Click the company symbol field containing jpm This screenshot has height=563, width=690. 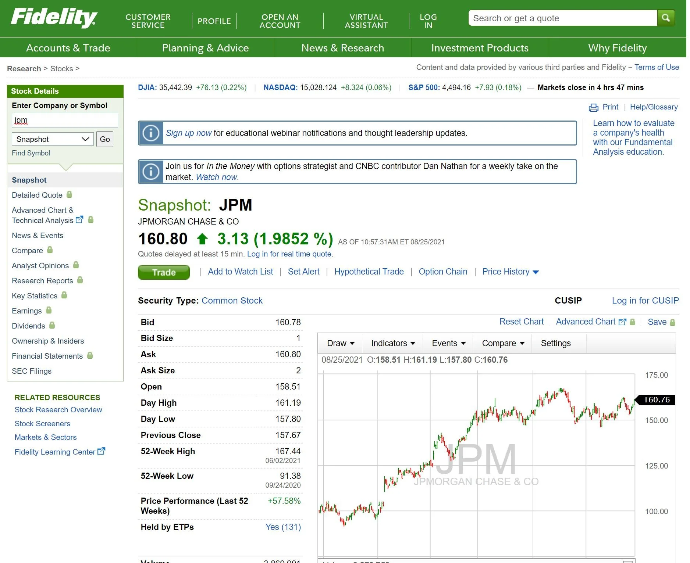click(x=65, y=121)
